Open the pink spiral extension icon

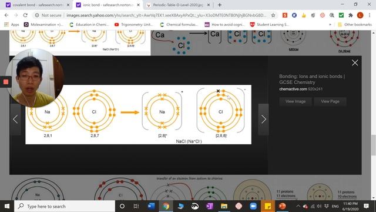(x=323, y=15)
